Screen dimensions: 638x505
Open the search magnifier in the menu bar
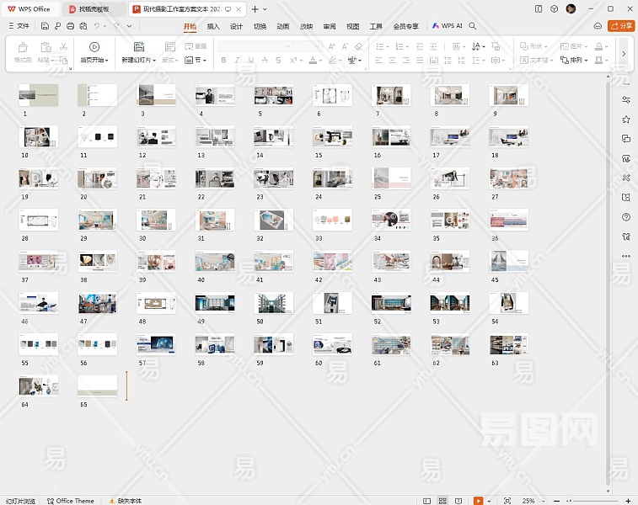coord(473,26)
